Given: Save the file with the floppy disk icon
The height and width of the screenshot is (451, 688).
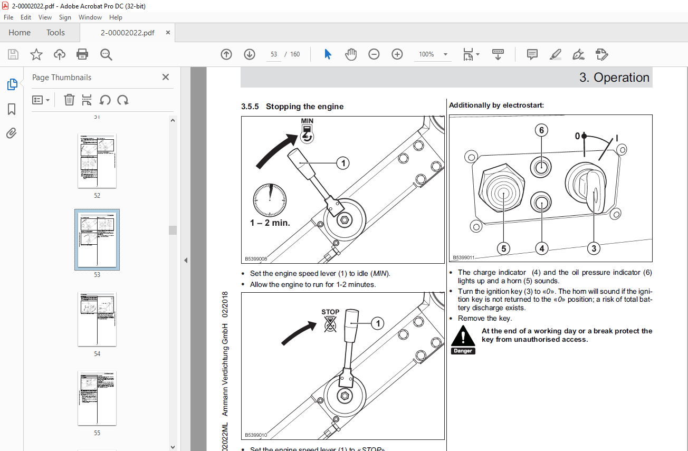Looking at the screenshot, I should tap(13, 54).
